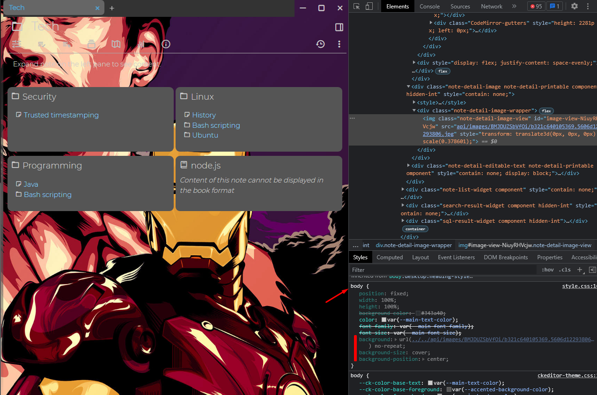Open basic properties sliders icon
Viewport: 597px width, 395px height.
[x=17, y=44]
